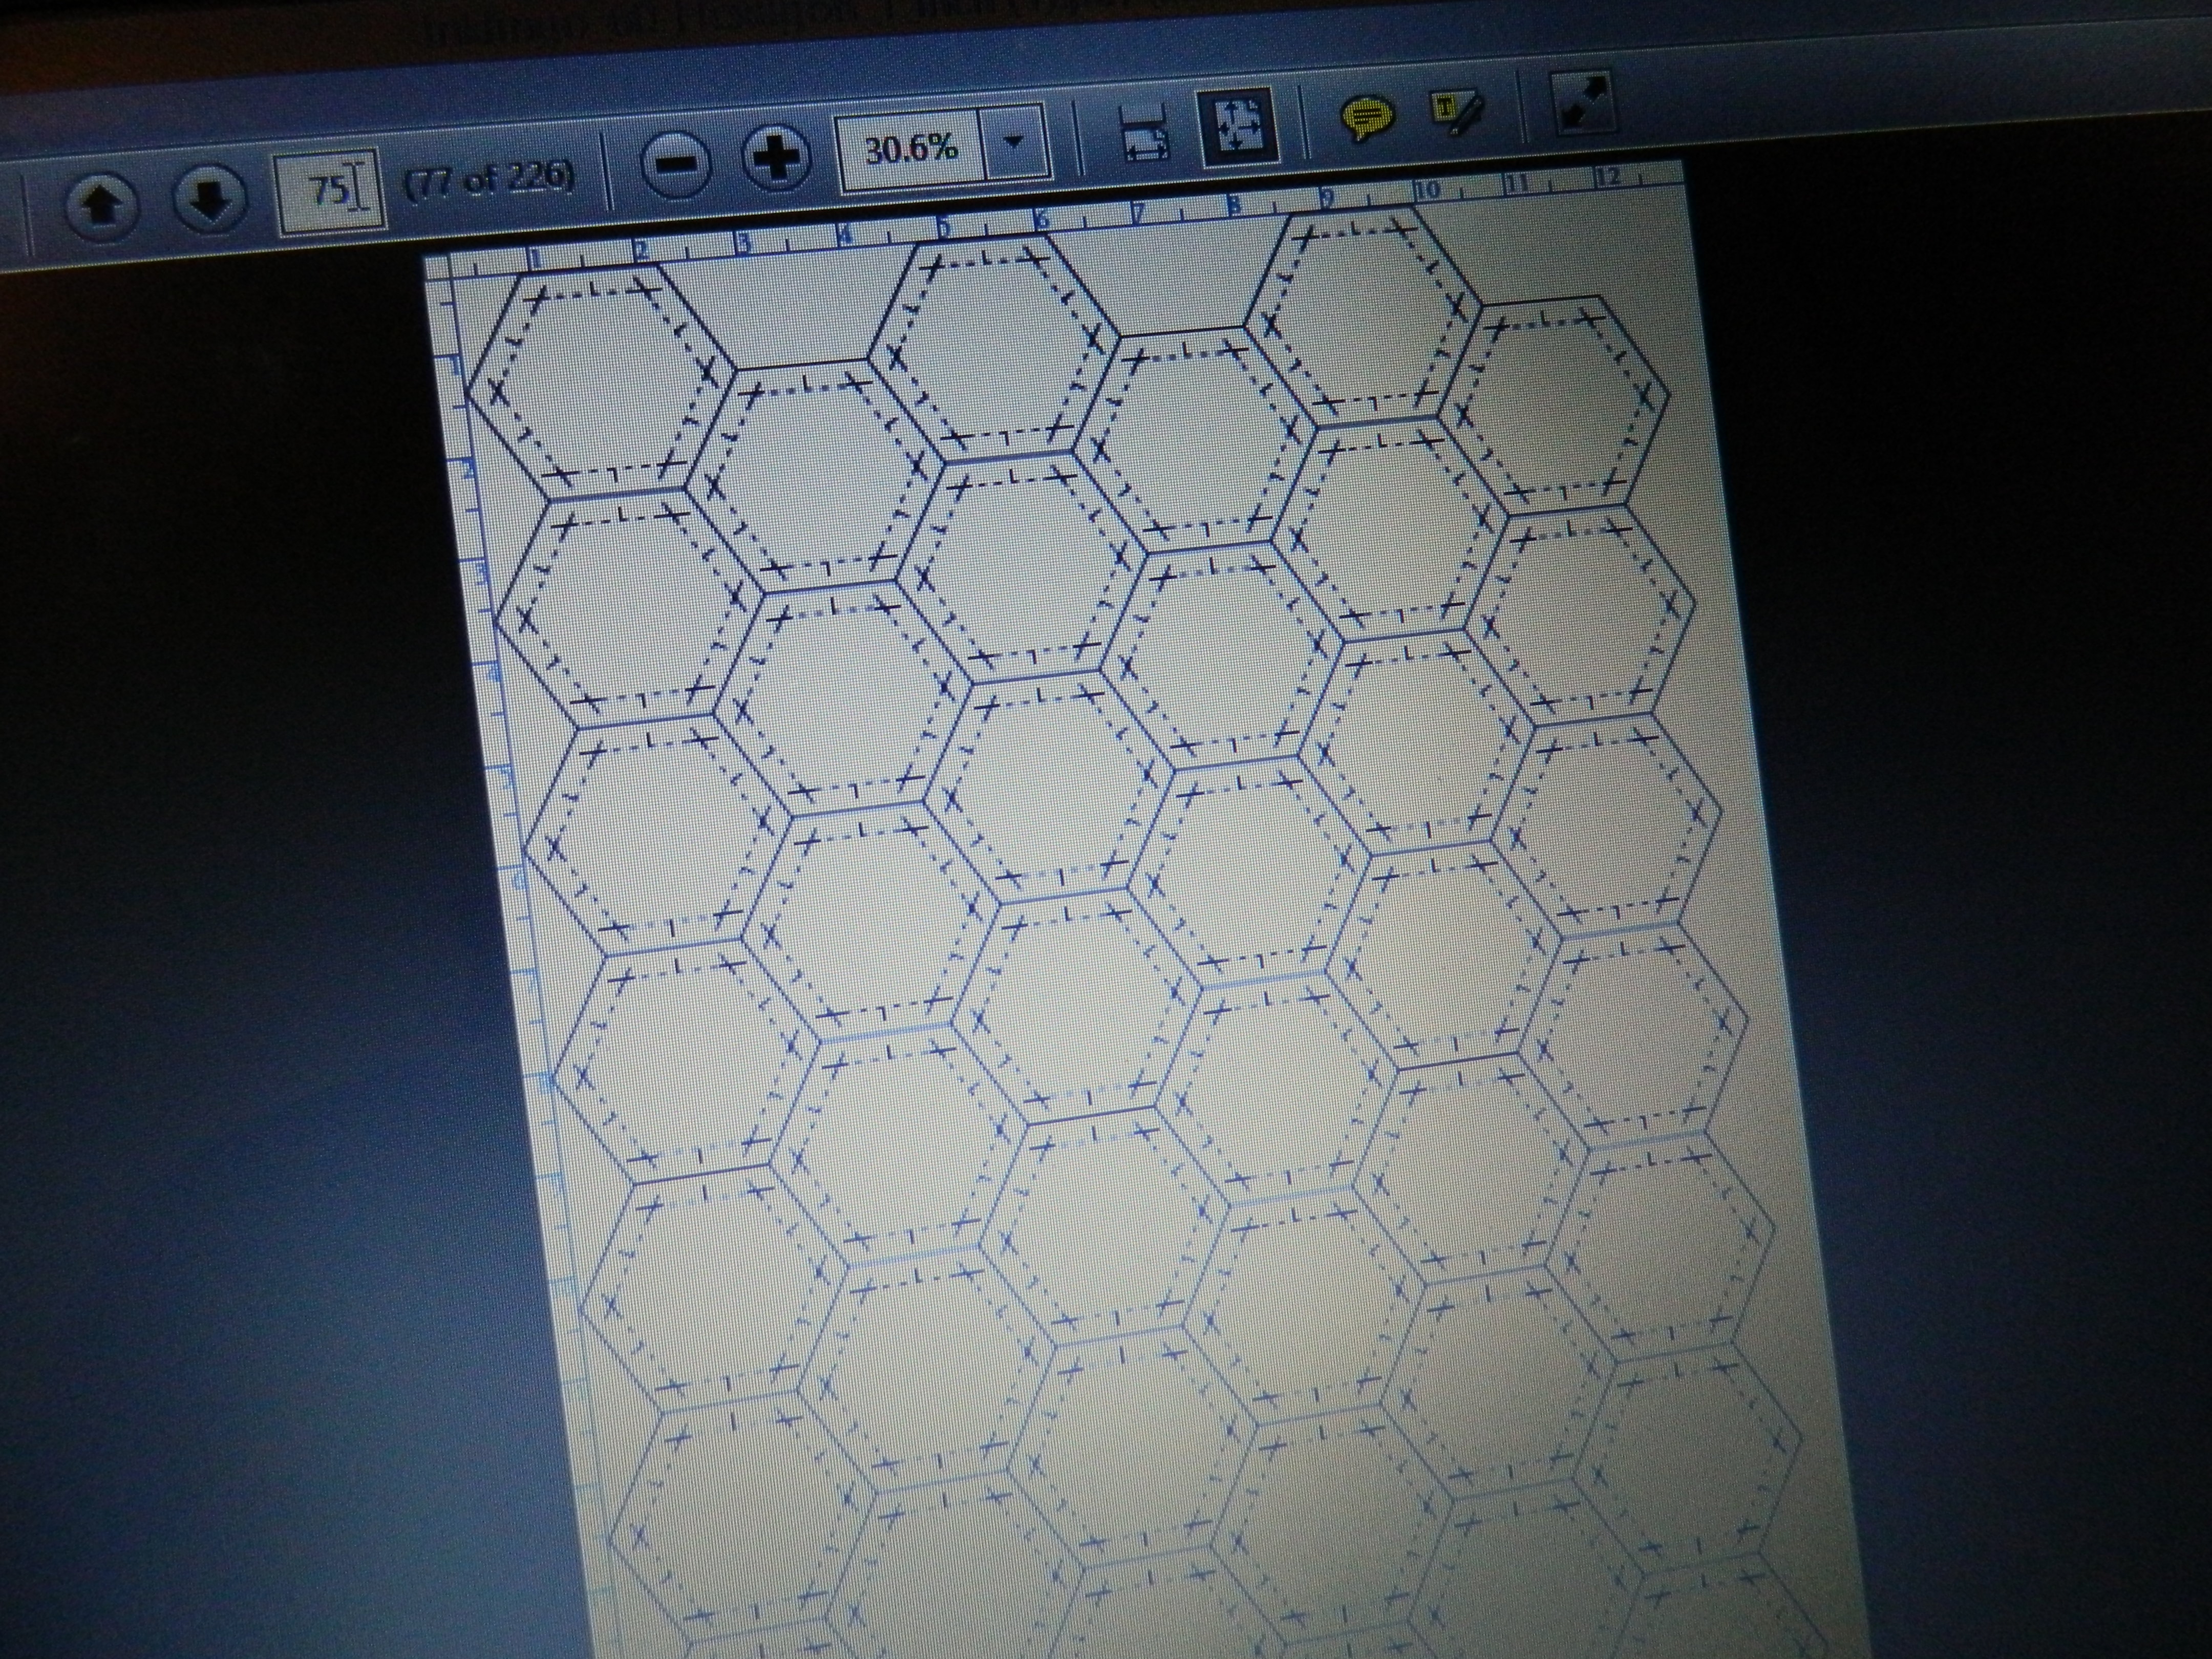The height and width of the screenshot is (1659, 2212).
Task: Click the 30.6% zoom value field
Action: pyautogui.click(x=910, y=151)
